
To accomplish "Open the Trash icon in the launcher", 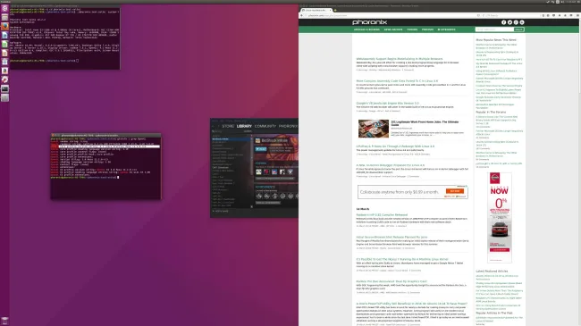I will (x=4, y=320).
